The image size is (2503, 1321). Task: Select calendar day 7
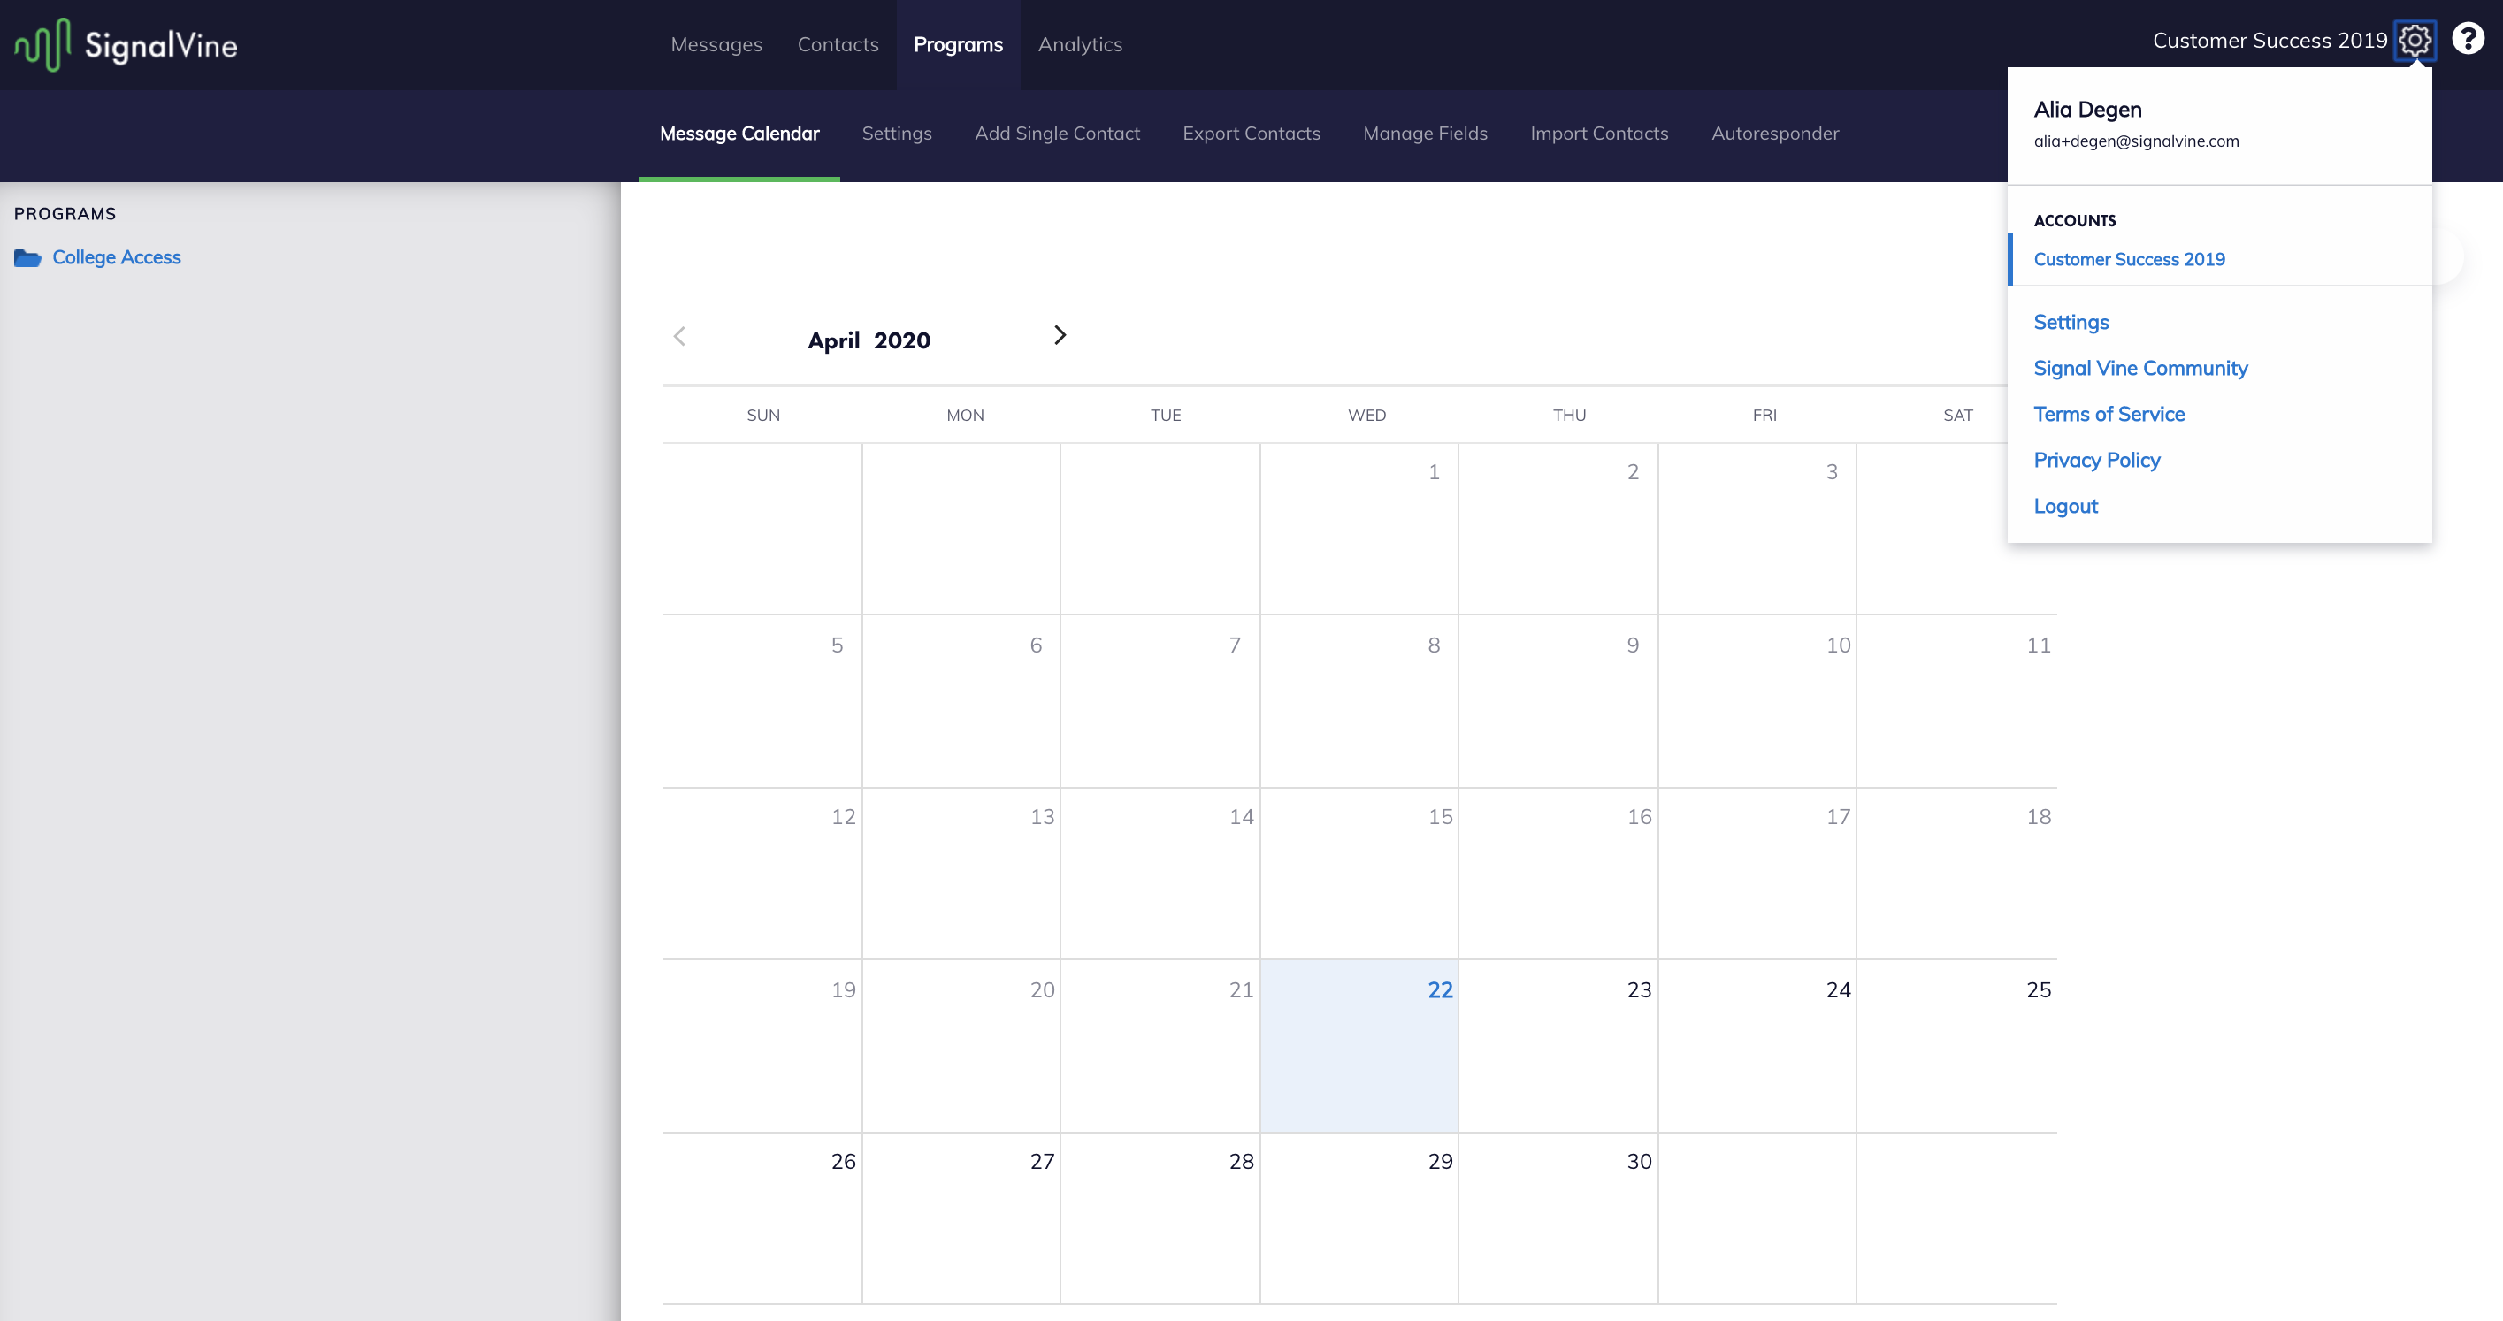(1160, 701)
